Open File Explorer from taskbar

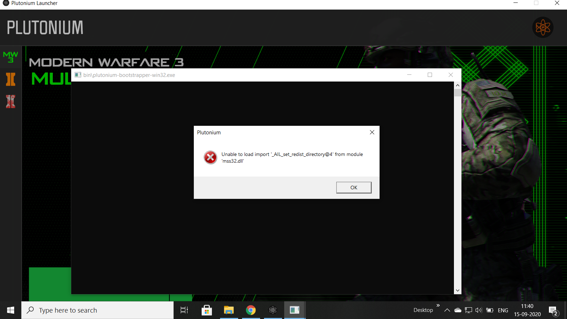point(229,310)
